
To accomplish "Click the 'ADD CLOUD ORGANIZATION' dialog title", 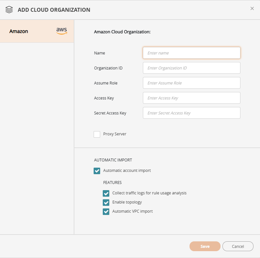I will [54, 10].
